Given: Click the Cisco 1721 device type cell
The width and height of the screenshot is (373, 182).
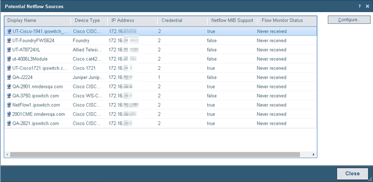Looking at the screenshot, I should tap(84, 68).
